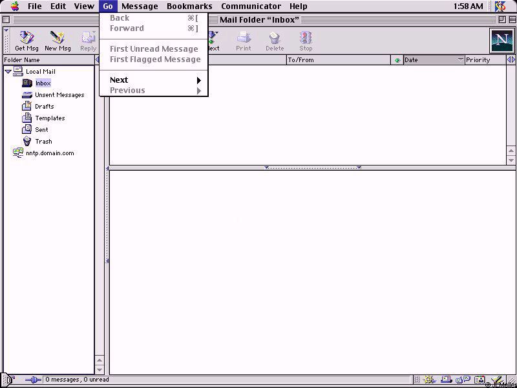Open the Message menu
This screenshot has height=388, width=517.
140,6
